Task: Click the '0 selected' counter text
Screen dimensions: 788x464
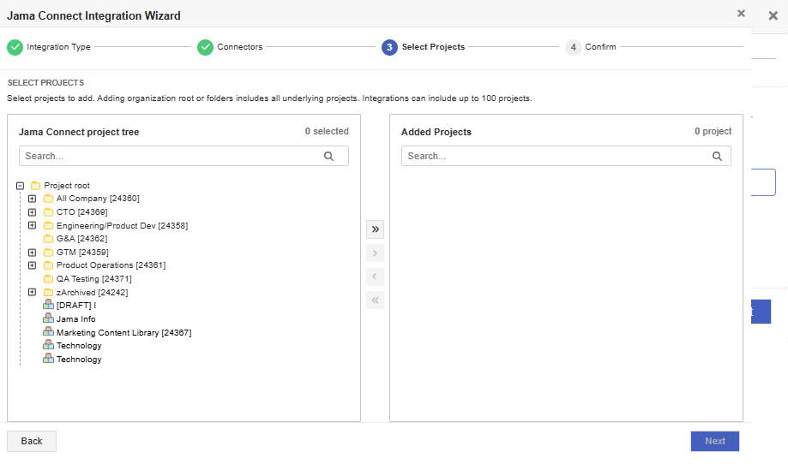Action: 327,131
